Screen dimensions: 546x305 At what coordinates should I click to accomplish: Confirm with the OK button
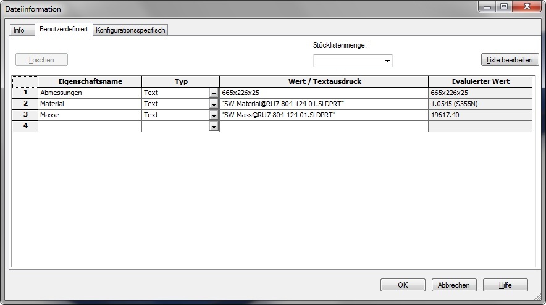click(x=403, y=285)
